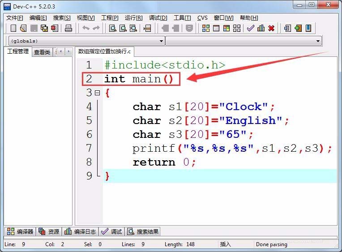Open the 编辑[E] menu
This screenshot has height=252, width=342.
pos(38,17)
